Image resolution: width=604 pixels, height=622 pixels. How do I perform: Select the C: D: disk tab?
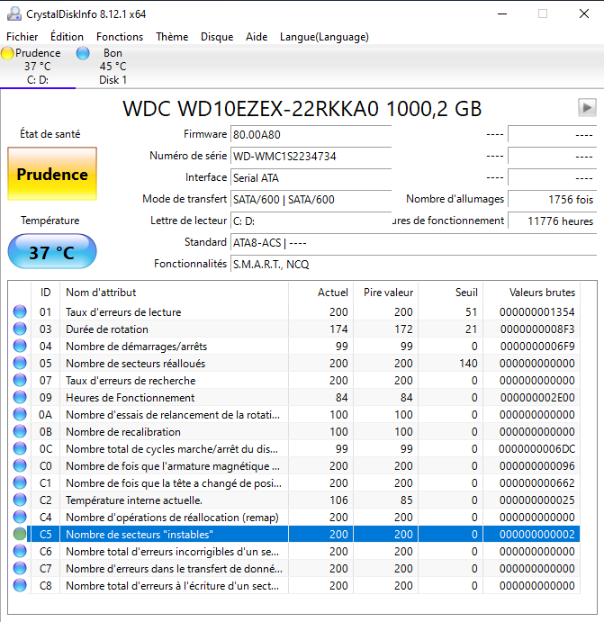point(38,67)
